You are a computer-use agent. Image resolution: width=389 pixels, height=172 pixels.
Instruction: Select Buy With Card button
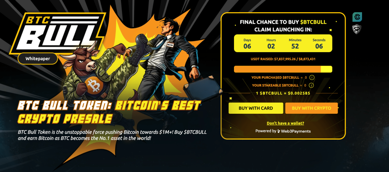pyautogui.click(x=256, y=108)
